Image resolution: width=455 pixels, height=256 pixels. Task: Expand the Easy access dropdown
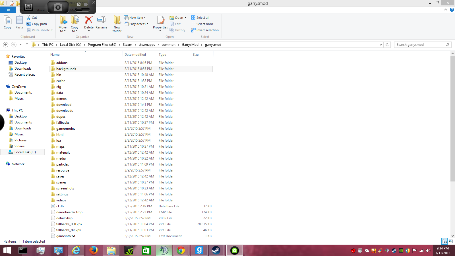(136, 24)
